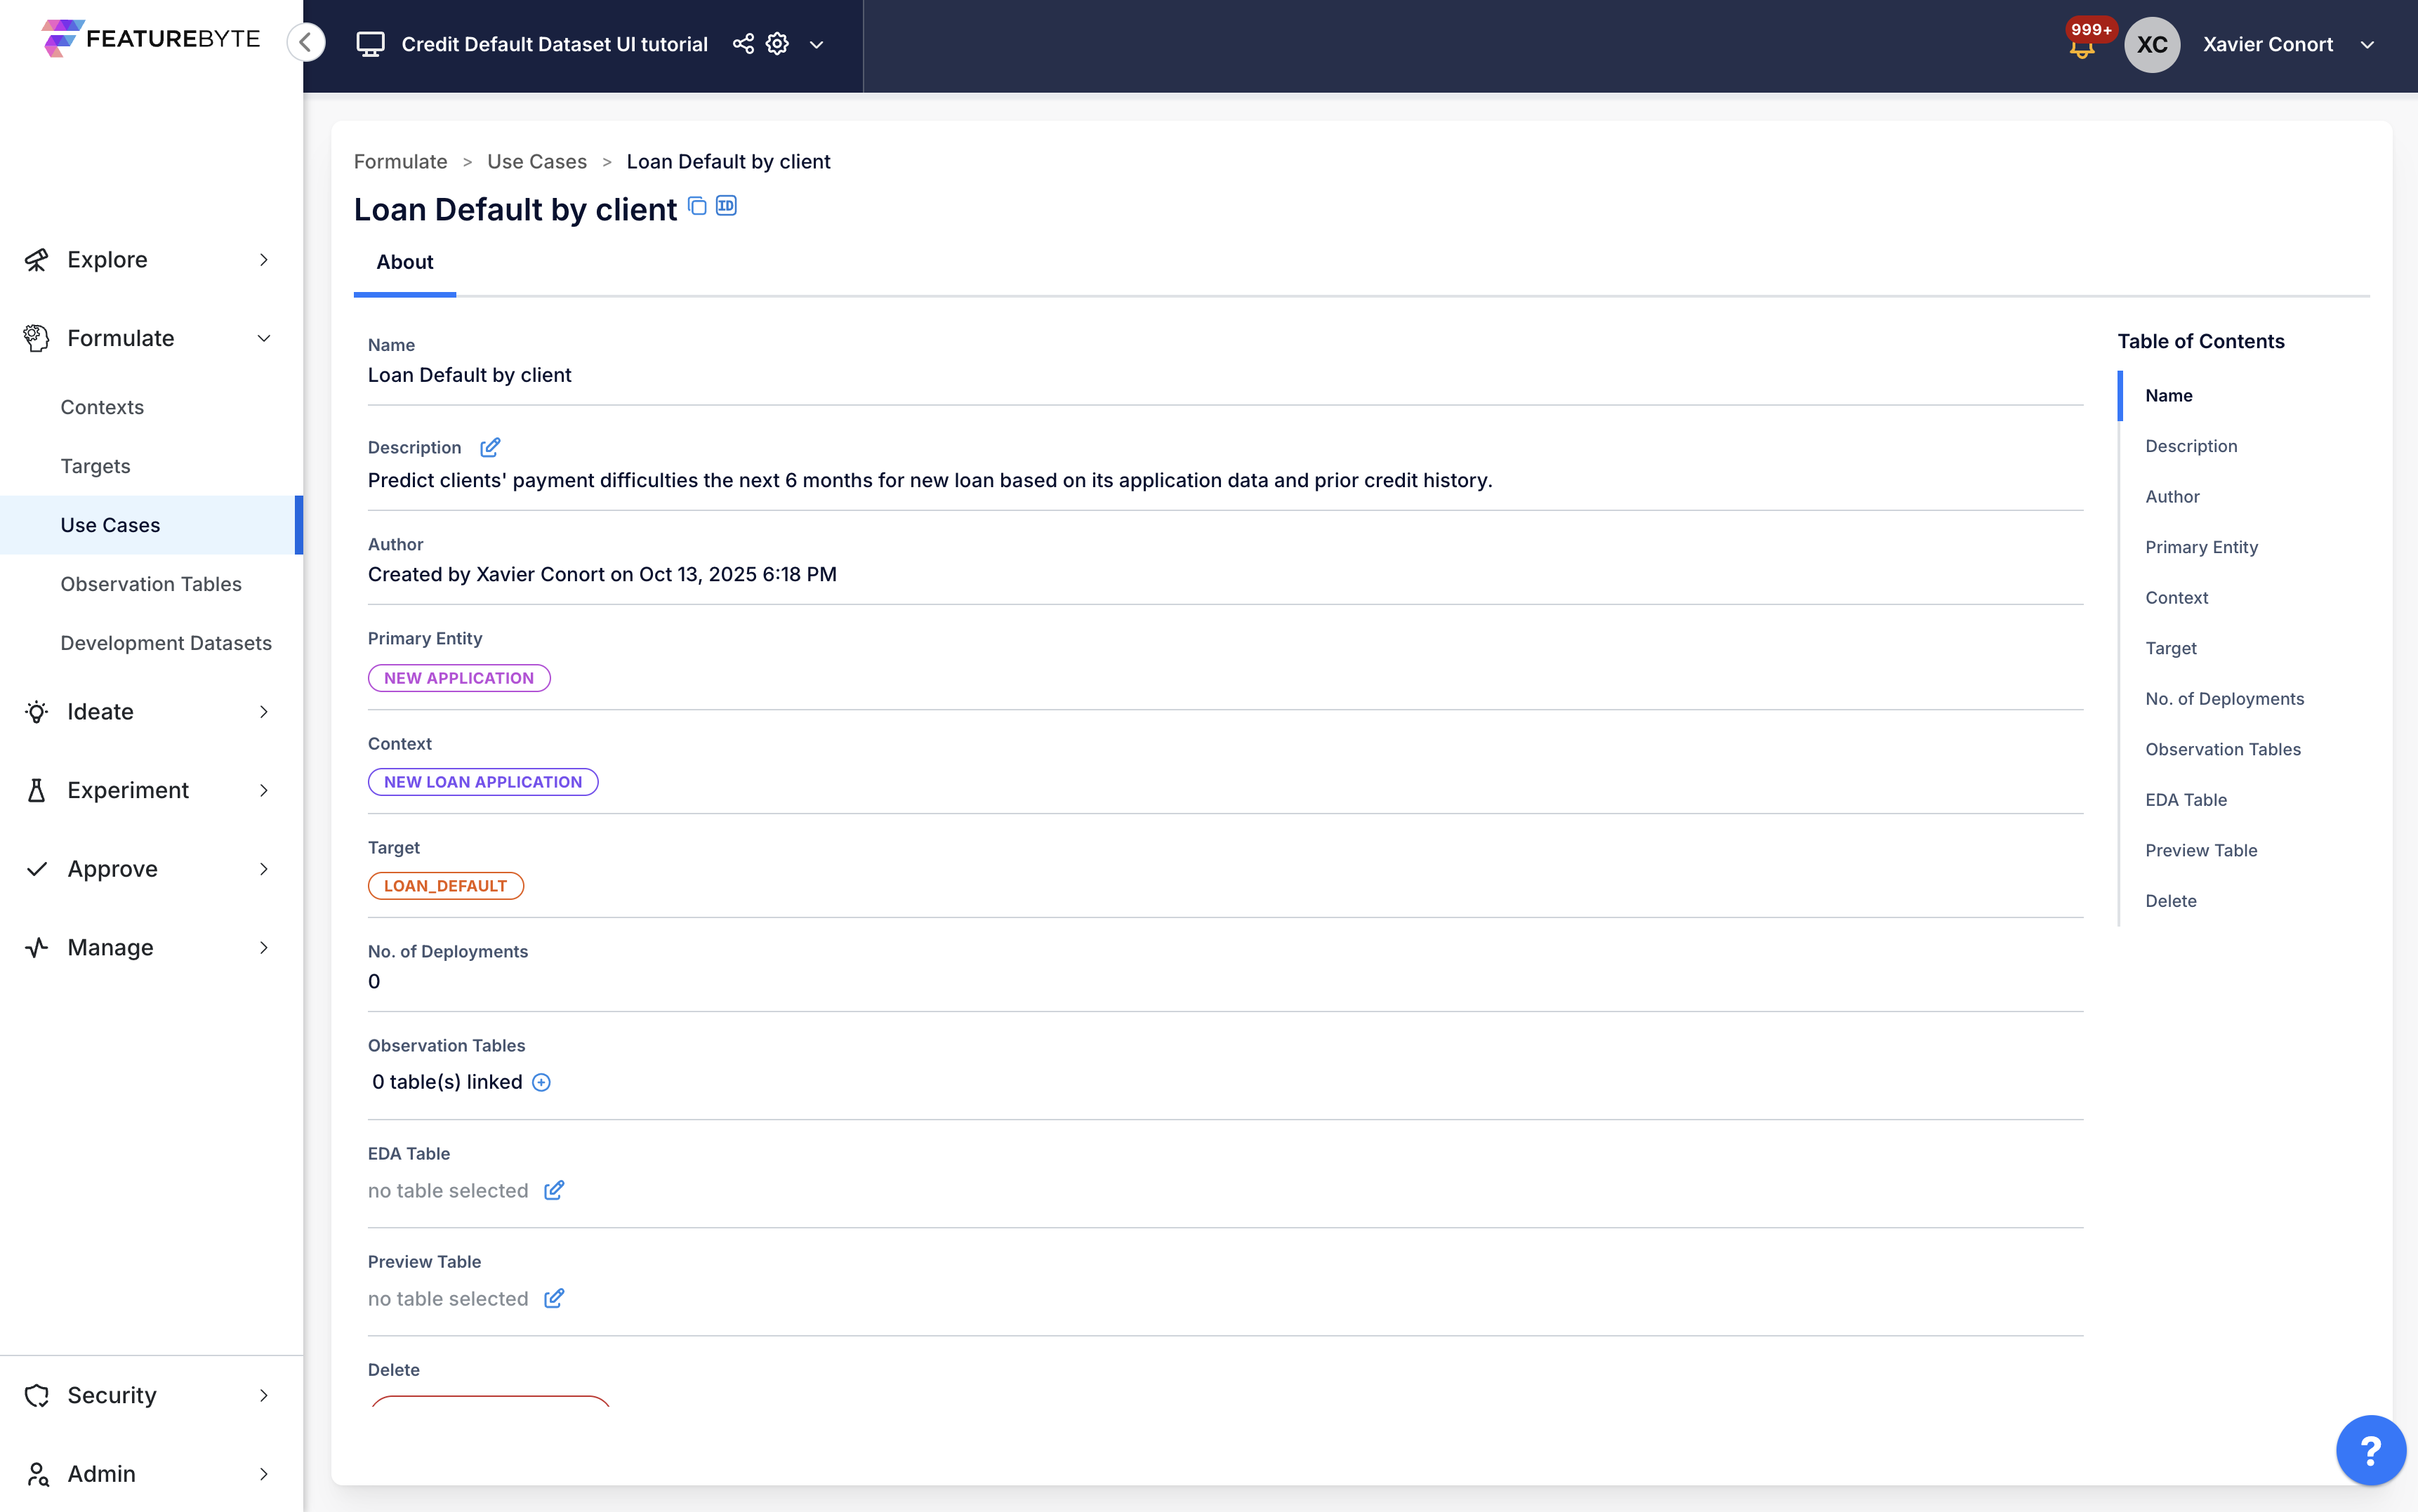Screen dimensions: 2418x1512
Task: Expand the catalog dropdown chevron in top bar
Action: (817, 45)
